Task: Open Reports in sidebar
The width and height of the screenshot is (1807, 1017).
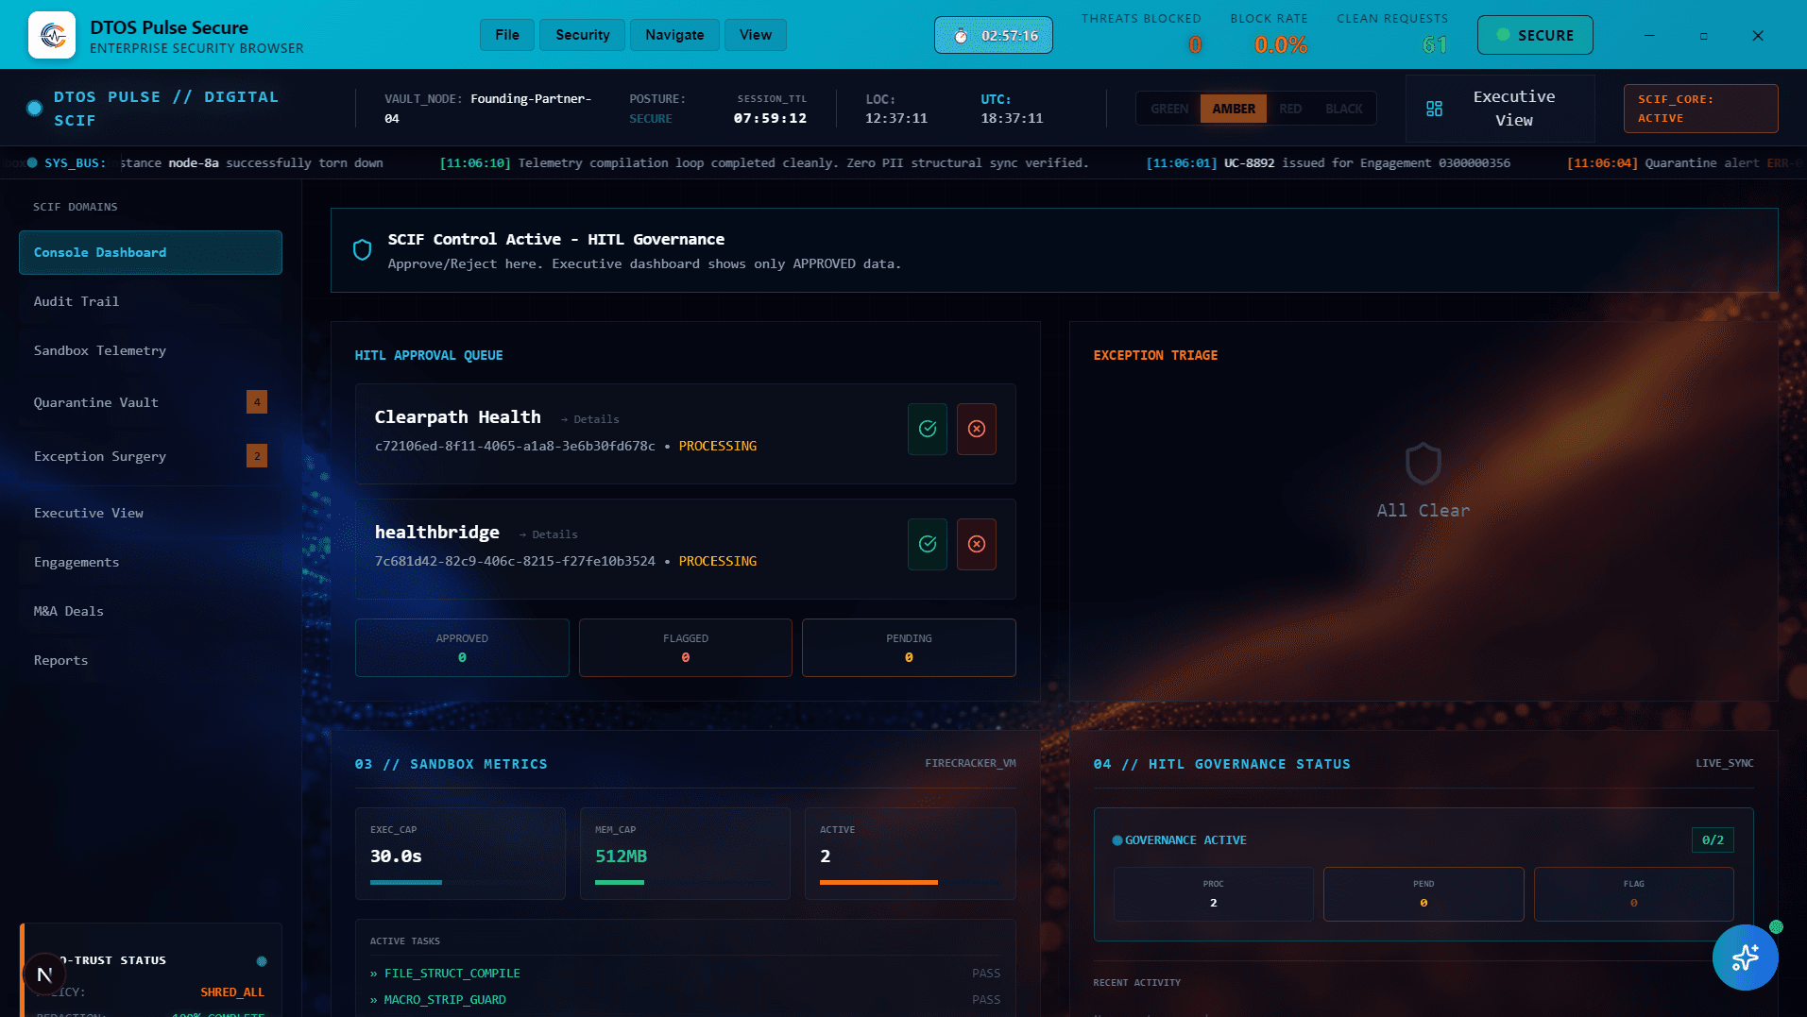Action: [x=150, y=660]
